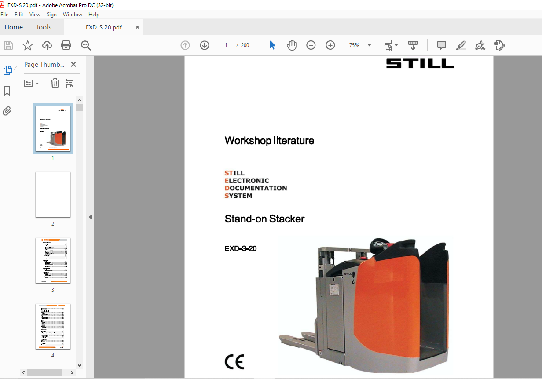
Task: Click the 'Stand-on Stacker' heading text
Action: click(x=264, y=219)
